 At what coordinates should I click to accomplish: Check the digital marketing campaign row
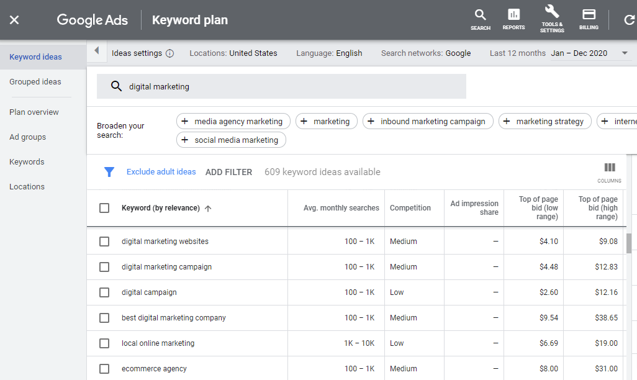104,267
